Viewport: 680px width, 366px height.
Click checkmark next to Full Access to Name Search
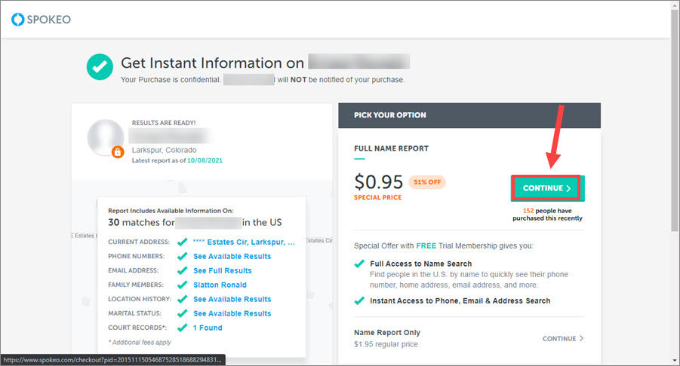tap(359, 264)
